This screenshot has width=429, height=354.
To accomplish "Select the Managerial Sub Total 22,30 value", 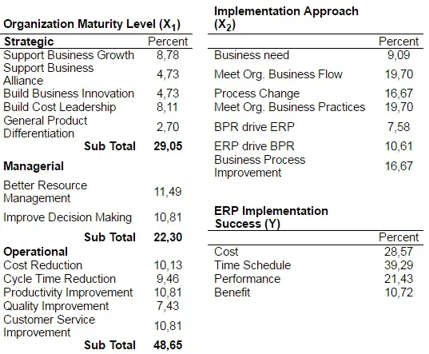I will click(x=168, y=237).
